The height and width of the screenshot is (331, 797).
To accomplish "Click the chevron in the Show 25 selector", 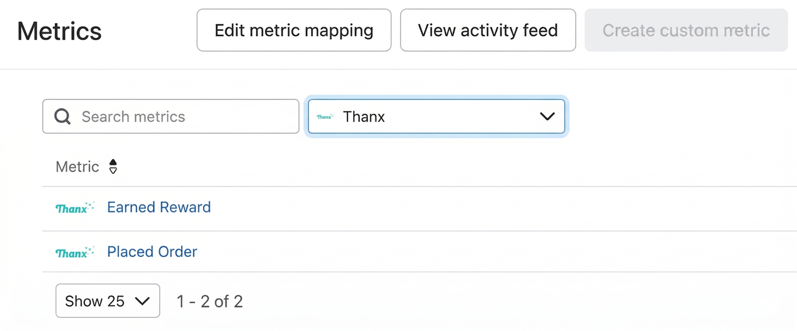I will [x=142, y=301].
